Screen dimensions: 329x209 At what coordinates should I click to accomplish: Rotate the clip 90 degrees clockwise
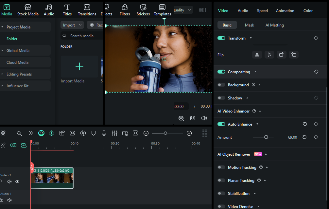click(281, 55)
